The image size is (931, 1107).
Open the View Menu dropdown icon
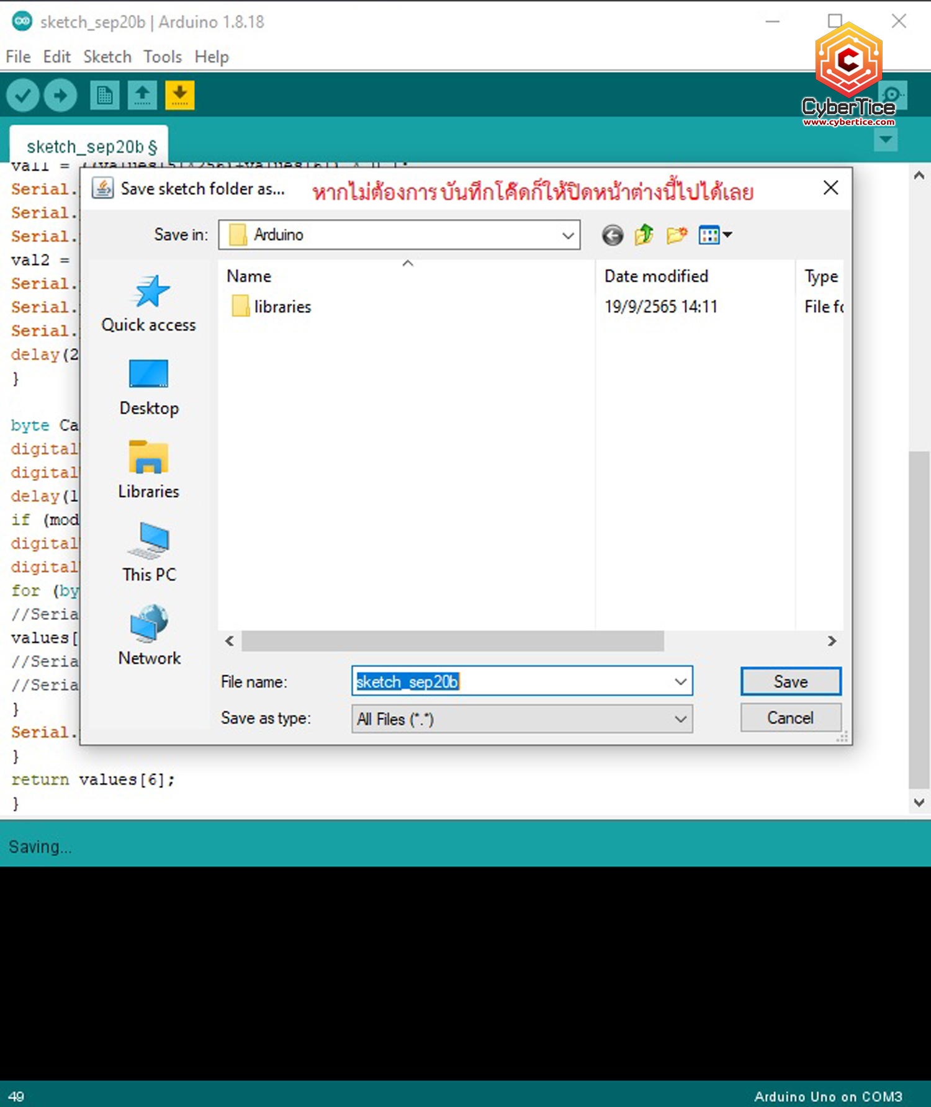click(715, 235)
